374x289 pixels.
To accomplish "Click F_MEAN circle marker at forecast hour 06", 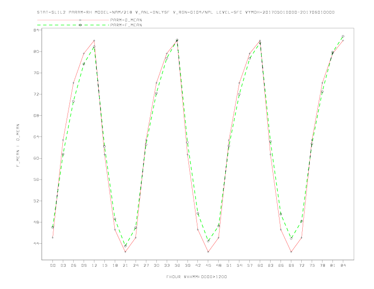I will coord(74,102).
